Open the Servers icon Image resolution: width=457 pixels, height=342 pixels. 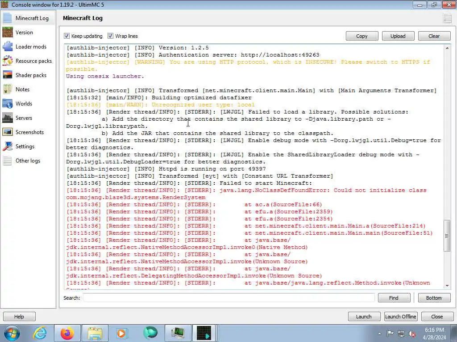point(8,118)
